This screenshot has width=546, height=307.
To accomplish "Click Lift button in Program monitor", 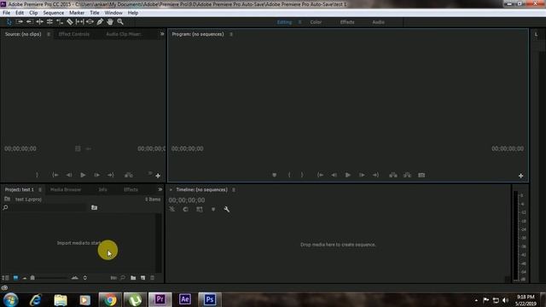I will (393, 175).
